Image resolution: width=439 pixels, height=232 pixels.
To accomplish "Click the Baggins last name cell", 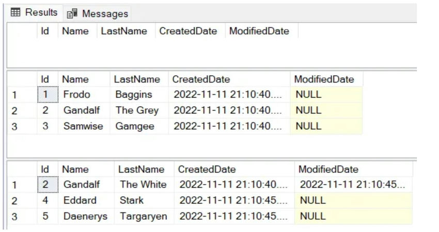I will (x=134, y=94).
